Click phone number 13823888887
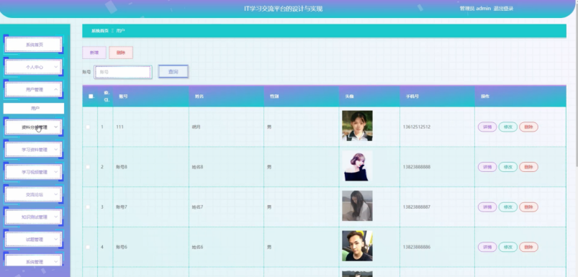The width and height of the screenshot is (578, 277). [417, 207]
